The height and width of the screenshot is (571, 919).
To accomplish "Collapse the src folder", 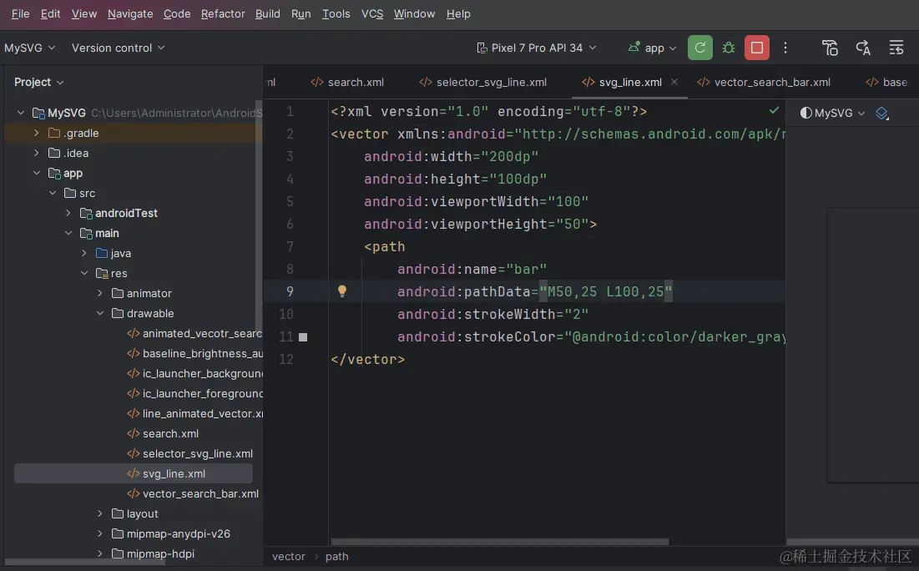I will coord(52,193).
